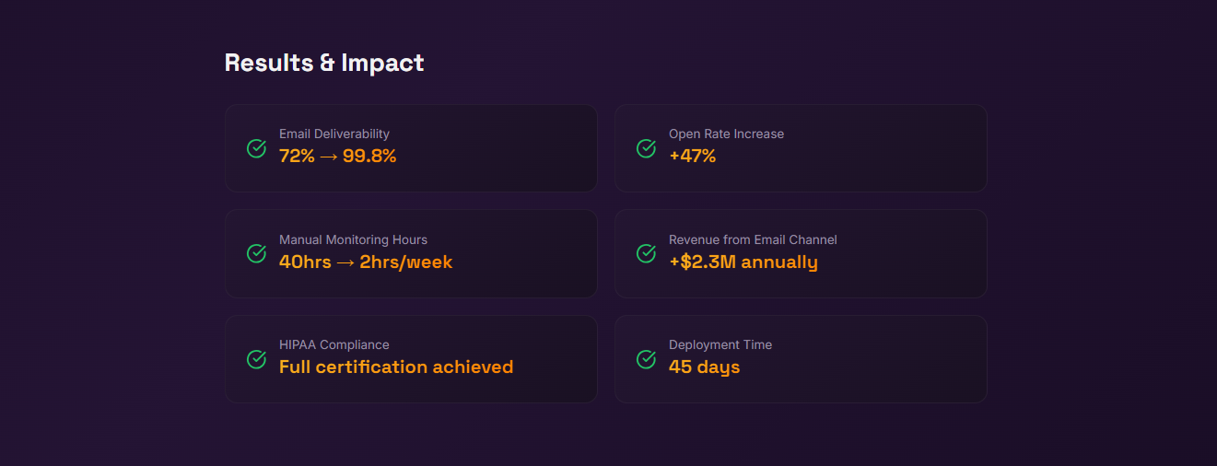Select the 45 days value

(704, 367)
